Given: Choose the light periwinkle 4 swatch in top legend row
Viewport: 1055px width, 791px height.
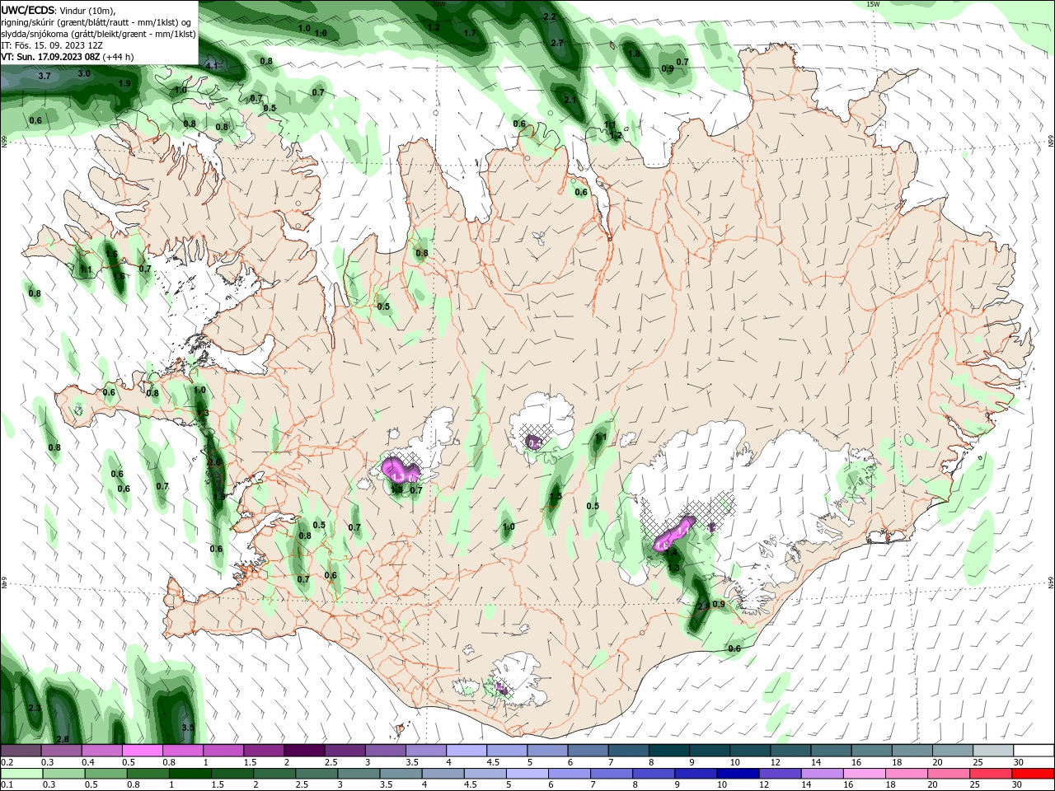Looking at the screenshot, I should (x=466, y=751).
